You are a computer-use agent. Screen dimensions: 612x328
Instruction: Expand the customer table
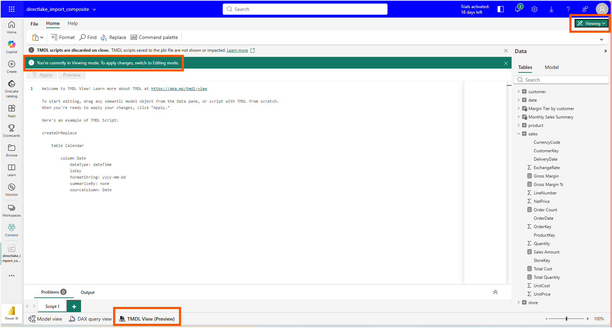click(x=519, y=91)
